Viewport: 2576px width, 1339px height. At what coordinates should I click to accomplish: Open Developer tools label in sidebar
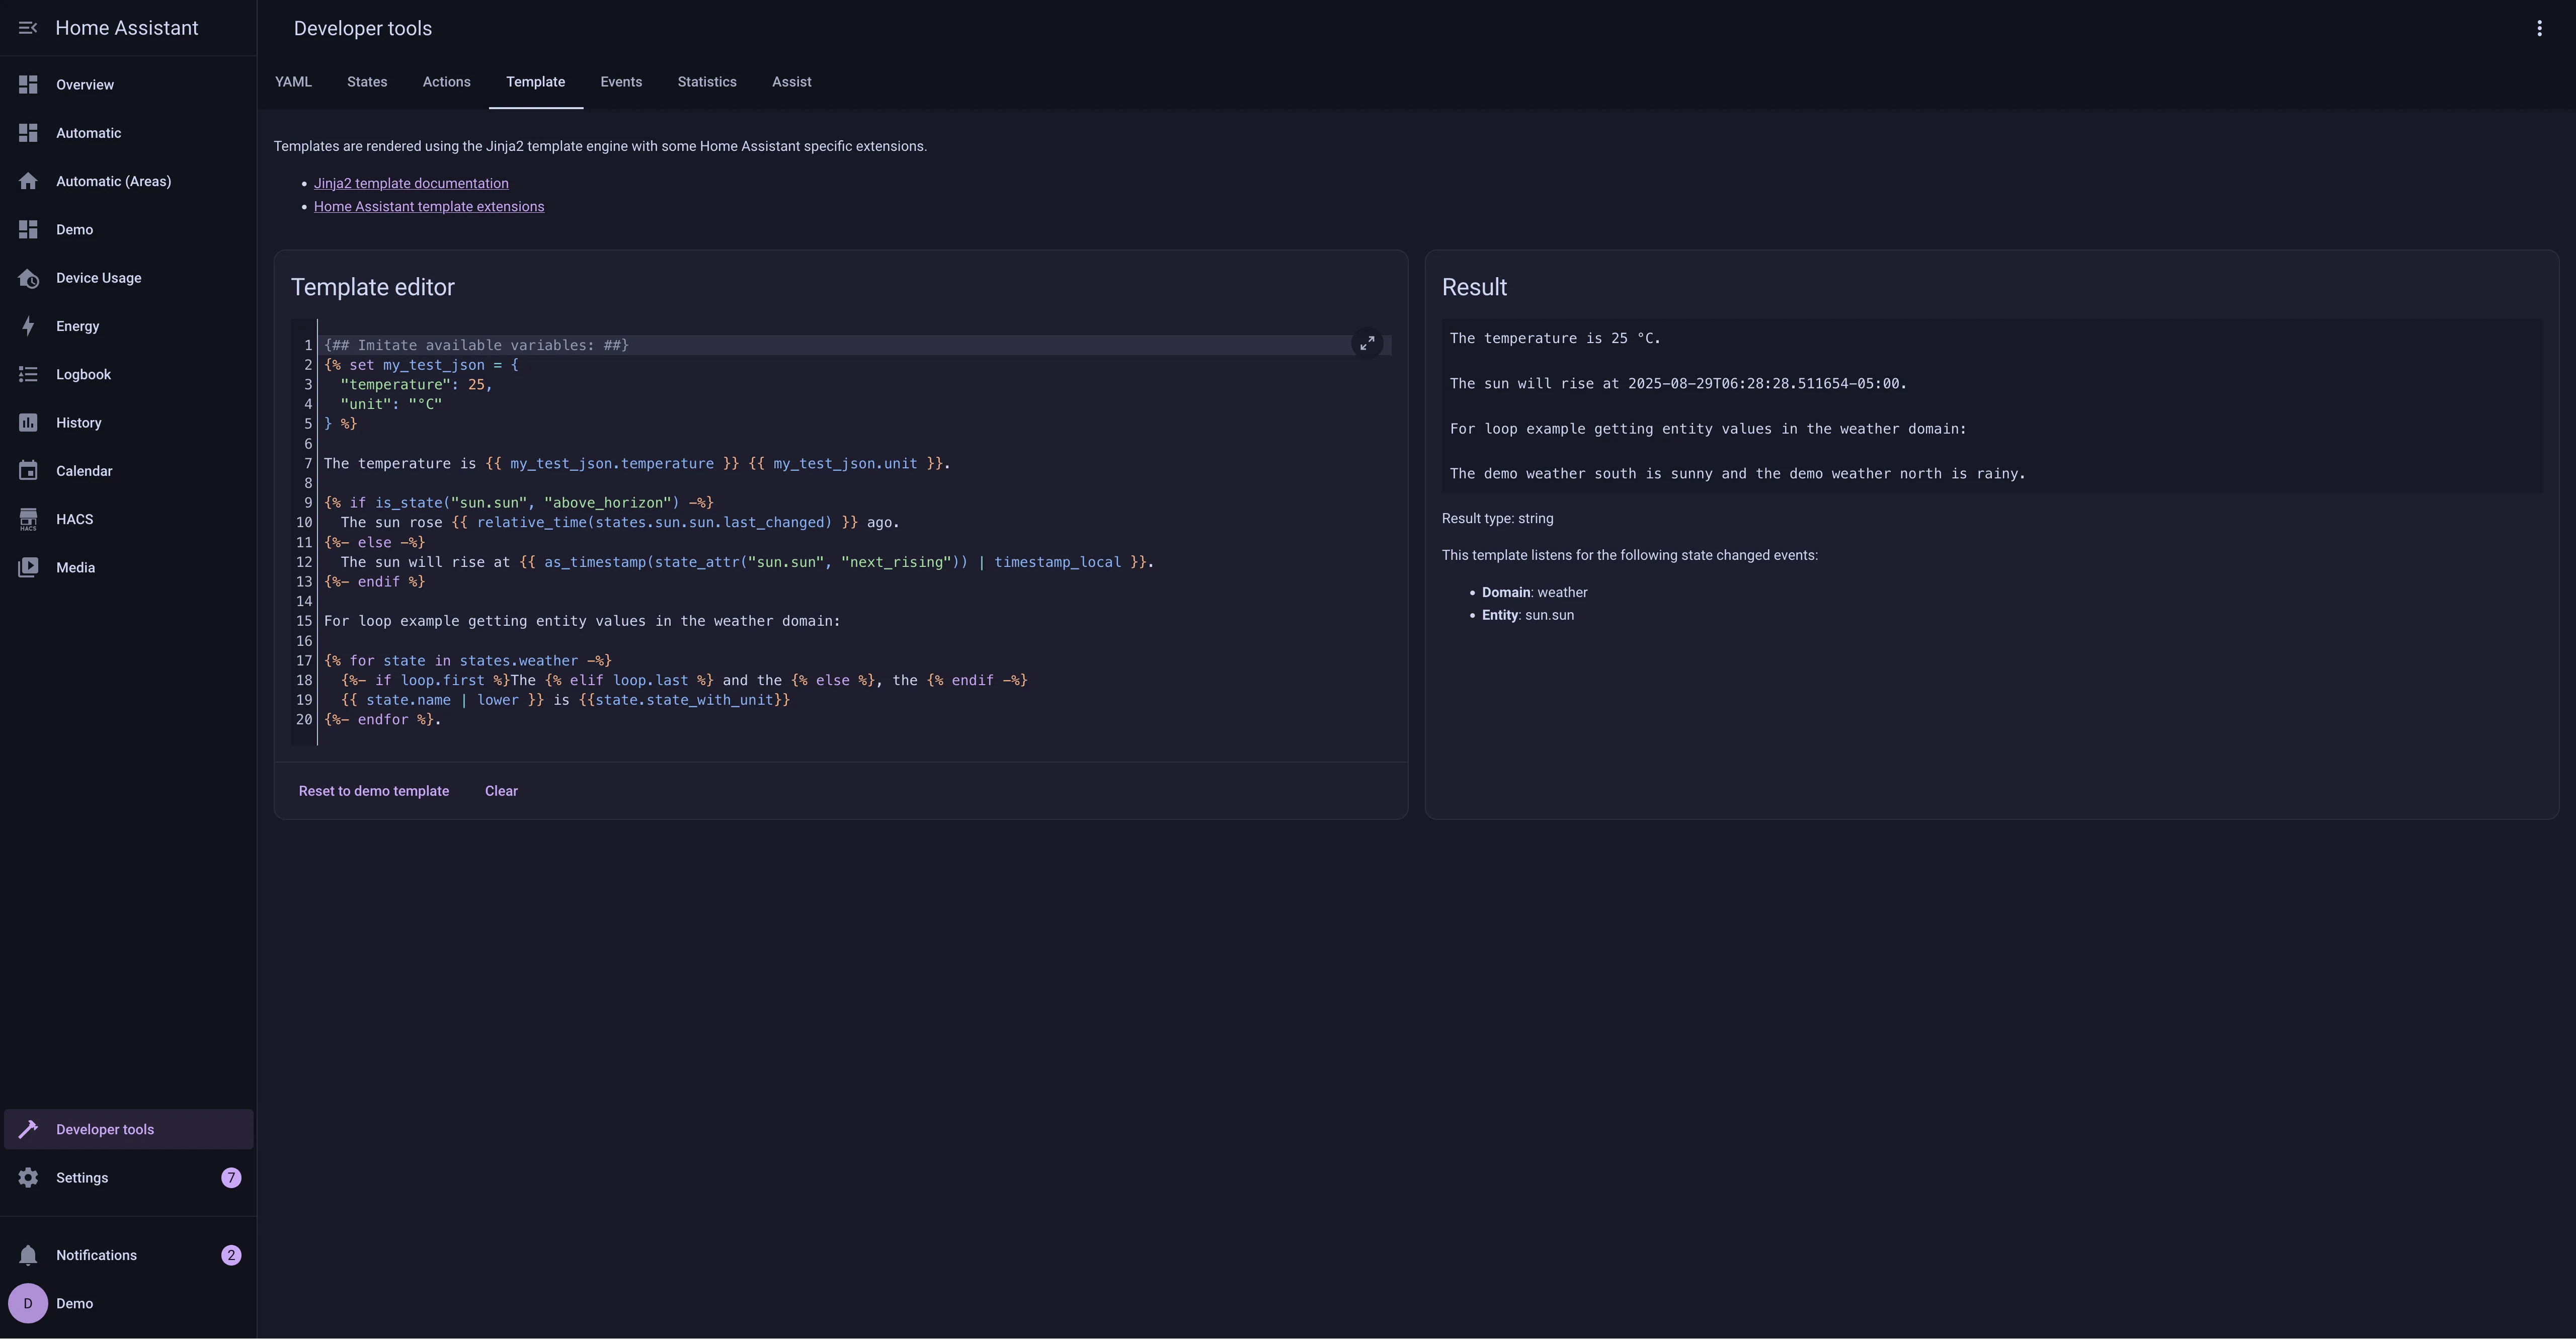105,1129
